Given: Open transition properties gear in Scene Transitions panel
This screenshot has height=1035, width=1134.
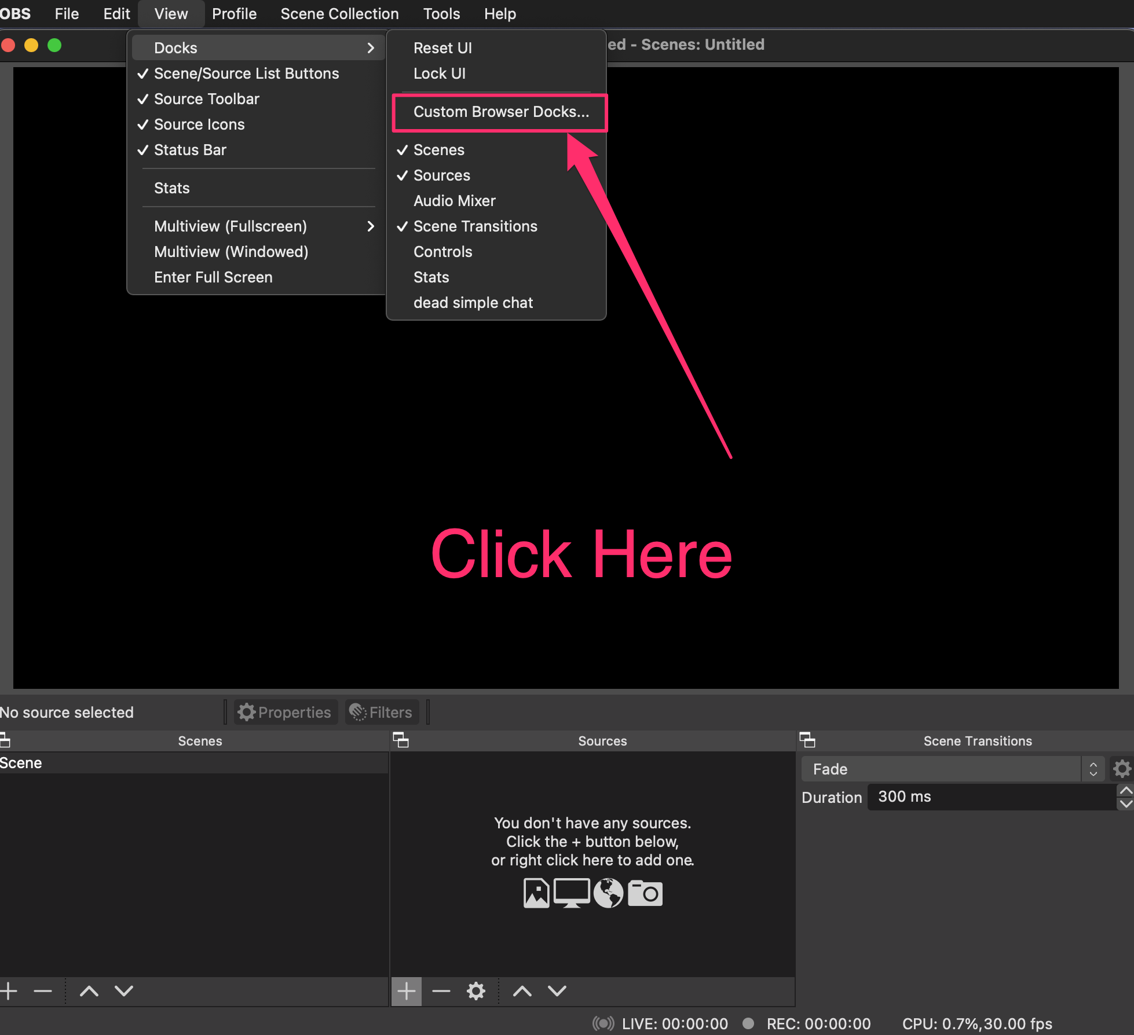Looking at the screenshot, I should coord(1122,769).
